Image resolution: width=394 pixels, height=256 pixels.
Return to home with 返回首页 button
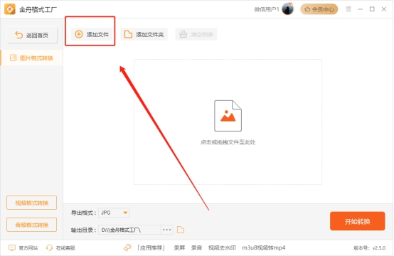(x=32, y=35)
